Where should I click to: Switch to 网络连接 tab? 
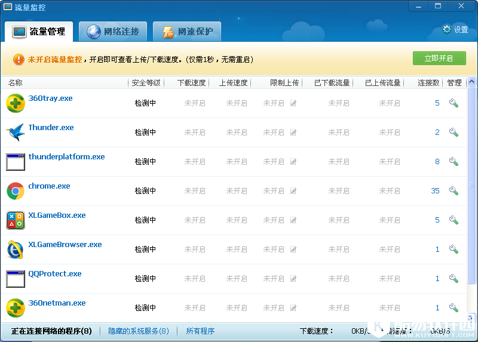(113, 32)
